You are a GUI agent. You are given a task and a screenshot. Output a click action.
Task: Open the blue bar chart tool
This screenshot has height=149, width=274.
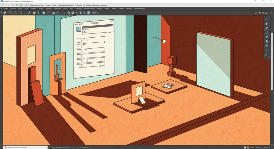[x=39, y=13]
